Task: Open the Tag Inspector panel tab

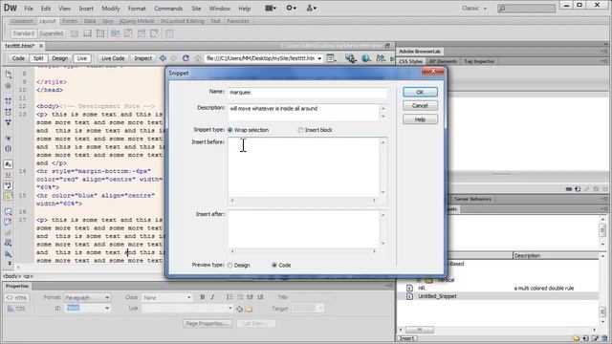Action: (479, 61)
